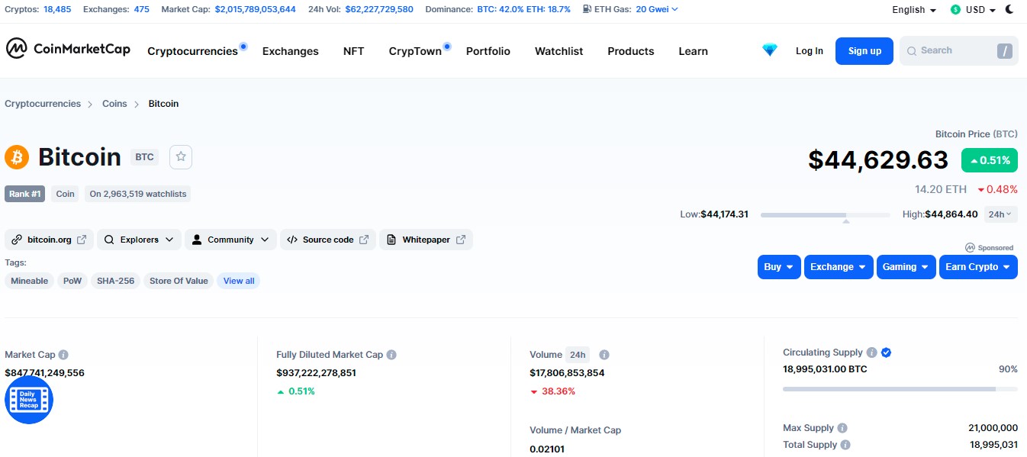Click the Mineable tag
This screenshot has width=1027, height=457.
tap(30, 281)
